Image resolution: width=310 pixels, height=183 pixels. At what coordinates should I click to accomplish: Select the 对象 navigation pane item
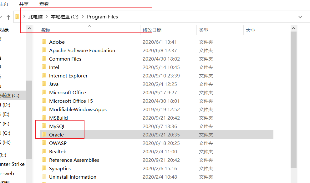pos(4,30)
